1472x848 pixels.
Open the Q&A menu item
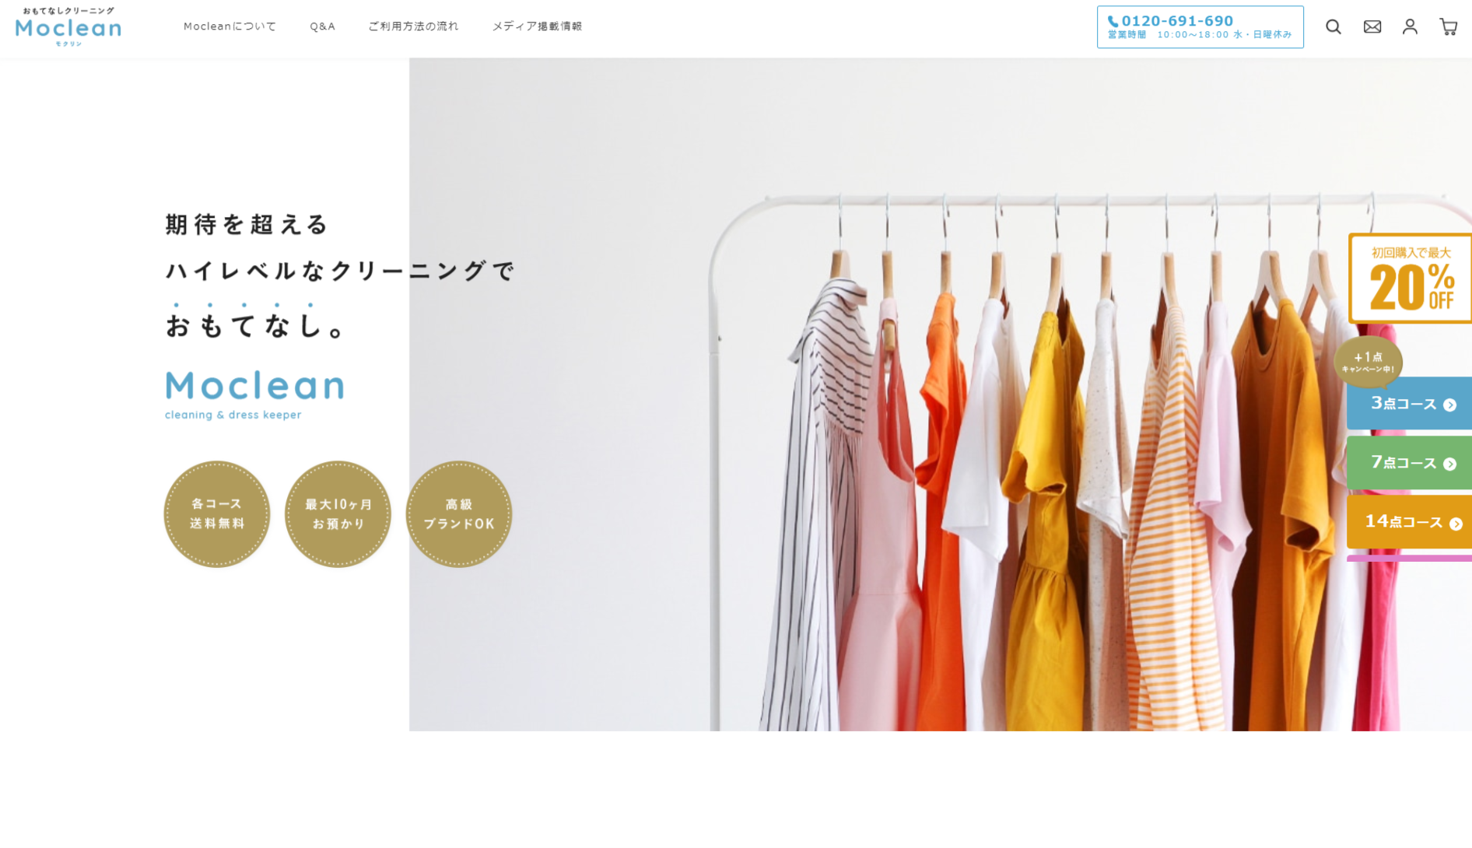pyautogui.click(x=323, y=26)
